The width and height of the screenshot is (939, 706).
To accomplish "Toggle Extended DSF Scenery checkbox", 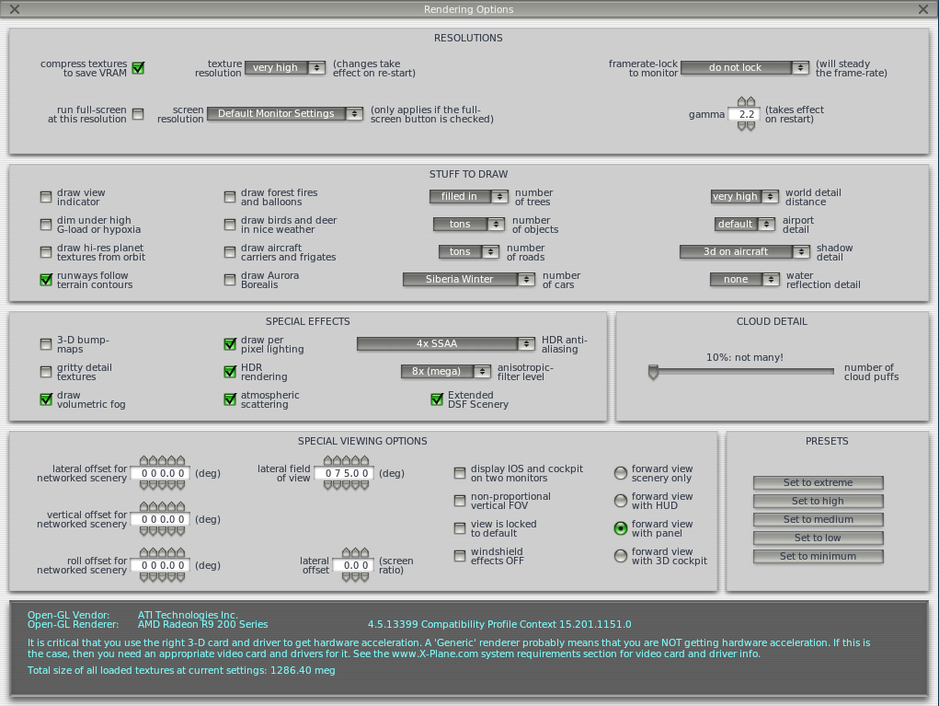I will 437,399.
